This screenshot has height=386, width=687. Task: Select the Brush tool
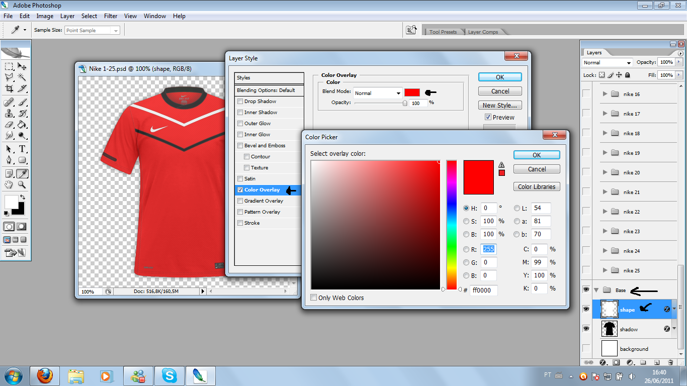point(22,102)
